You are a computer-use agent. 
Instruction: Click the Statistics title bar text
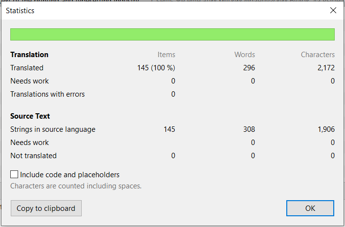20,10
